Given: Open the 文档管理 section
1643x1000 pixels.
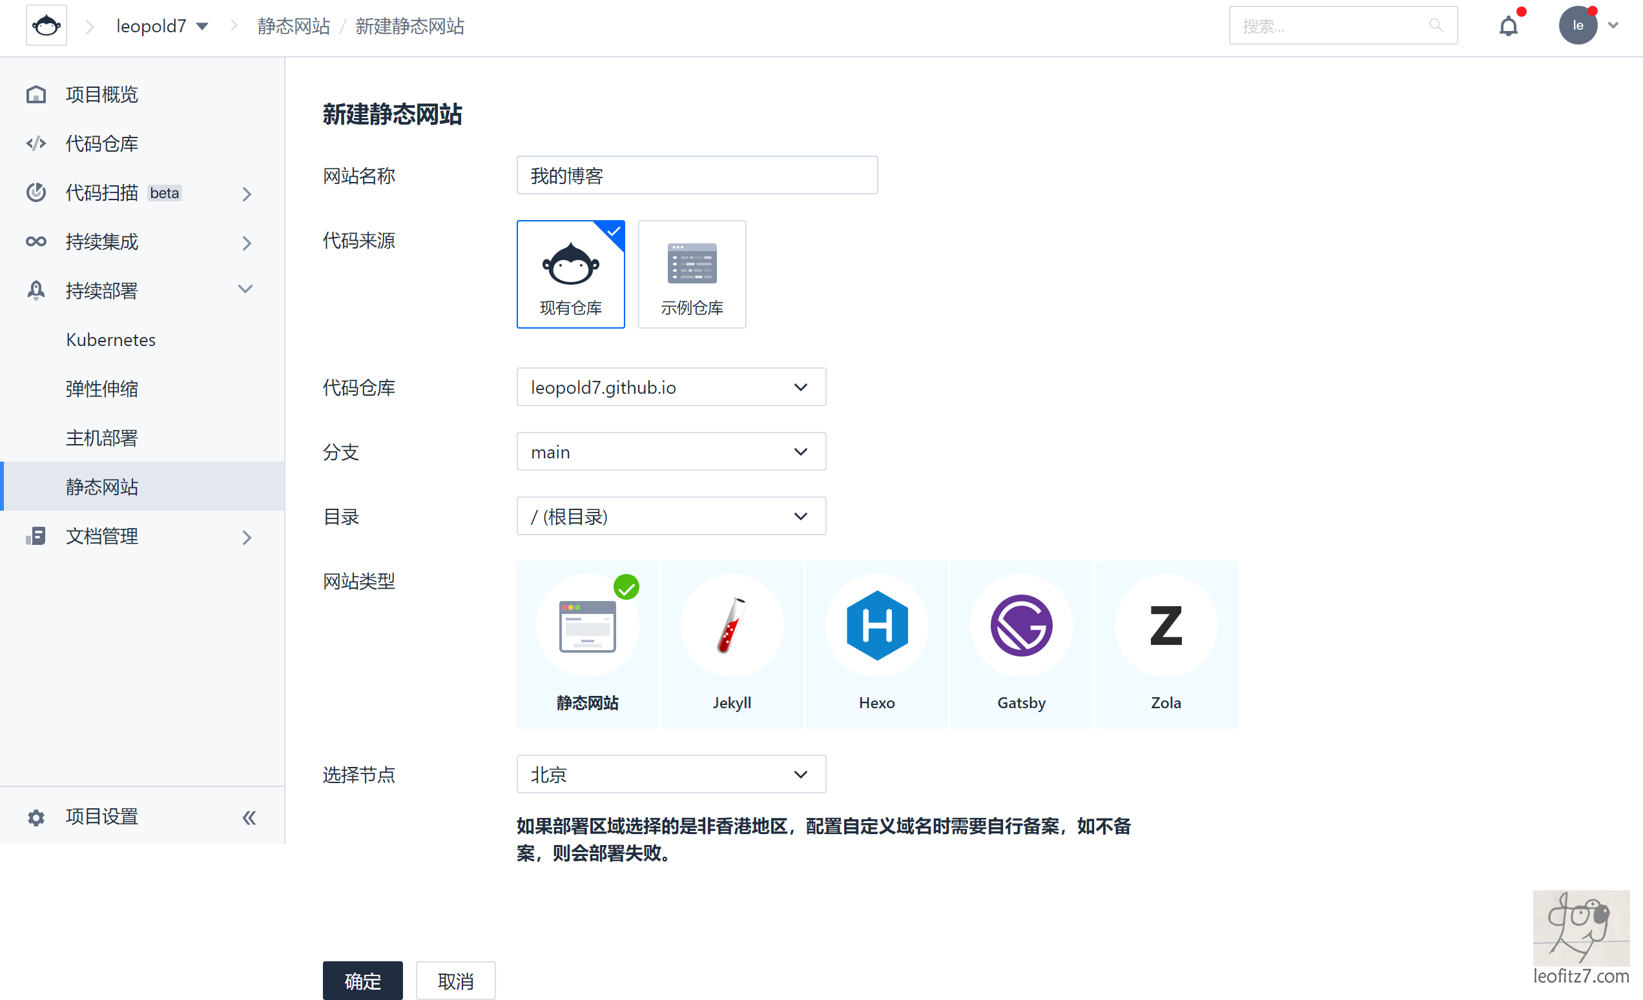Looking at the screenshot, I should tap(101, 536).
